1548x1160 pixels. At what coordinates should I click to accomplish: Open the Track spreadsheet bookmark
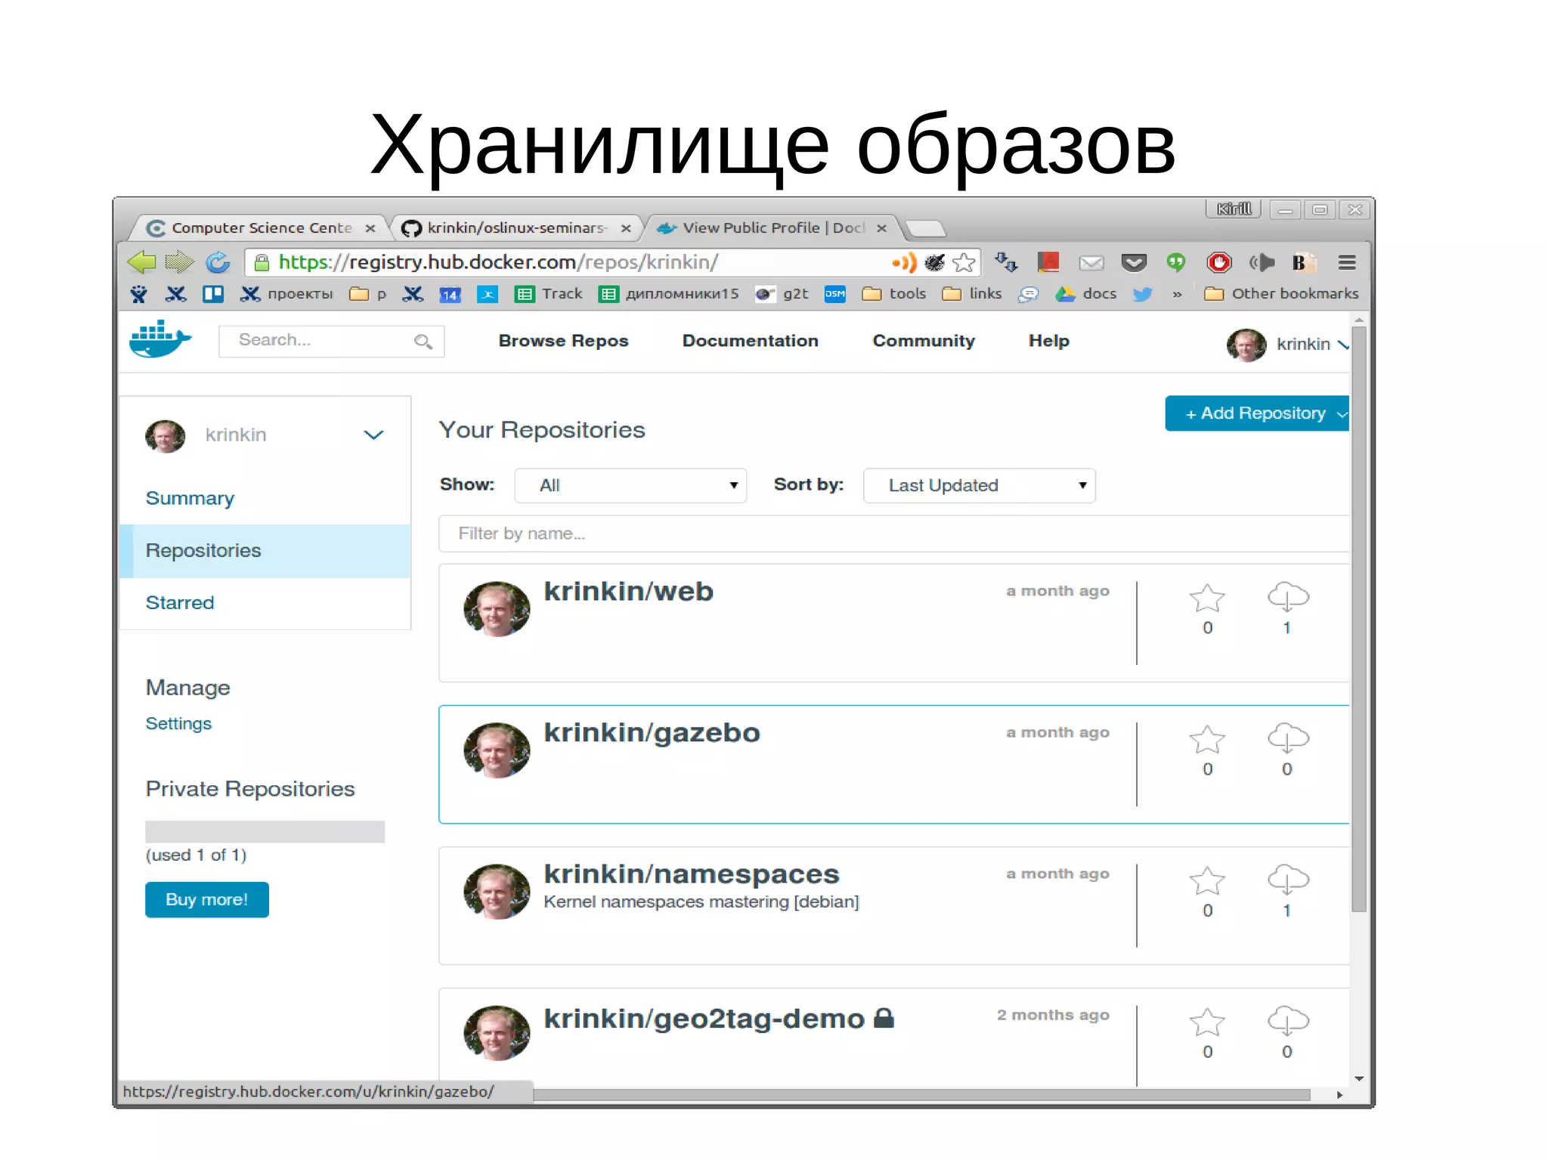(x=549, y=294)
